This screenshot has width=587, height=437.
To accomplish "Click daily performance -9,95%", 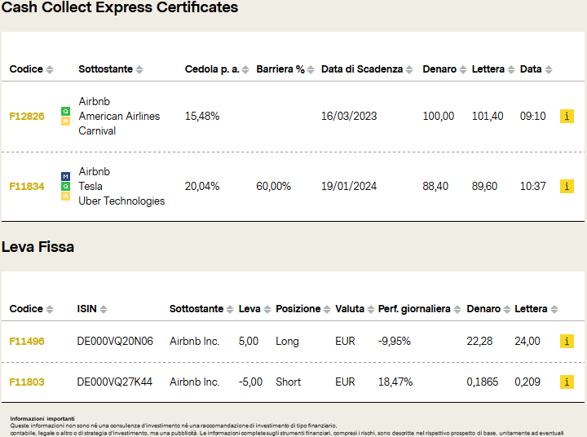I will click(x=395, y=341).
